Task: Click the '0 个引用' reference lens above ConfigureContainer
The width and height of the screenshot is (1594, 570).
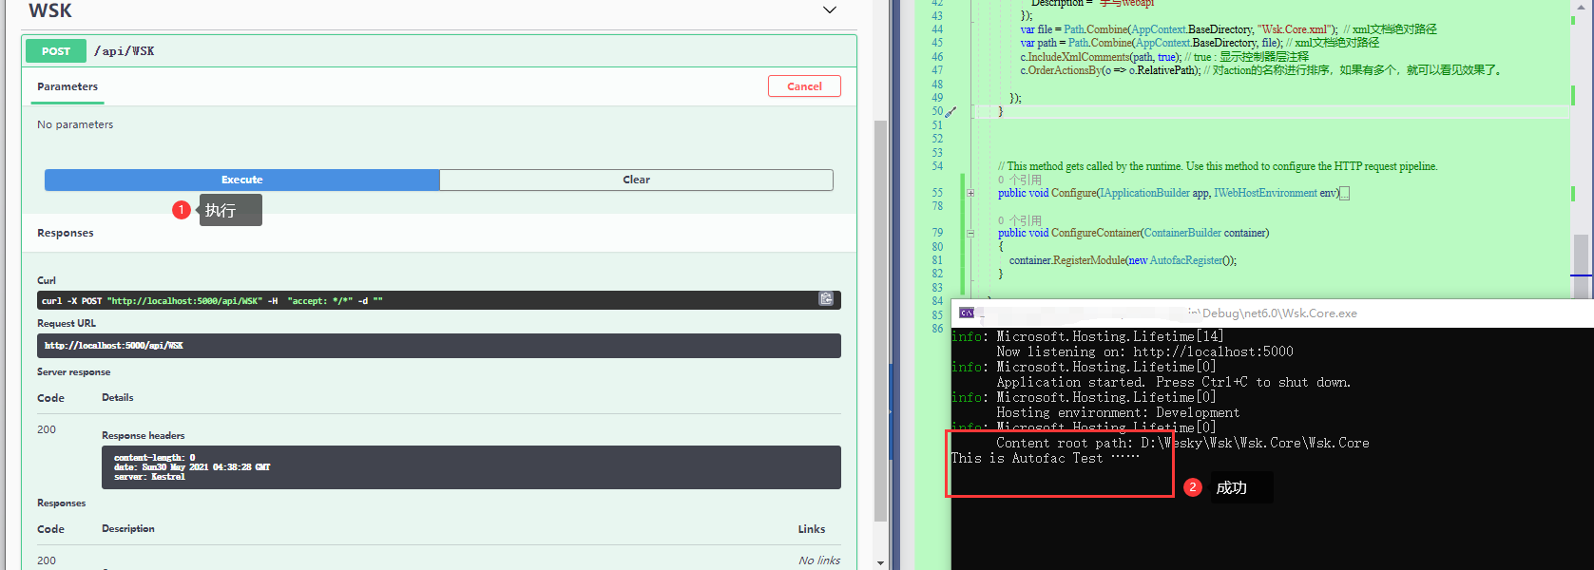Action: tap(1020, 220)
